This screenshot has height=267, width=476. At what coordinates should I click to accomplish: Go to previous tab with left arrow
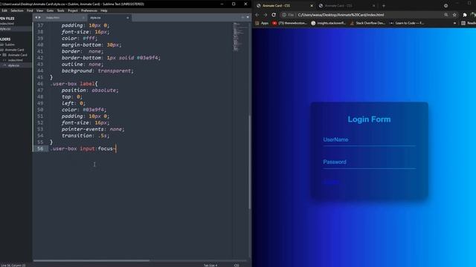(x=36, y=18)
